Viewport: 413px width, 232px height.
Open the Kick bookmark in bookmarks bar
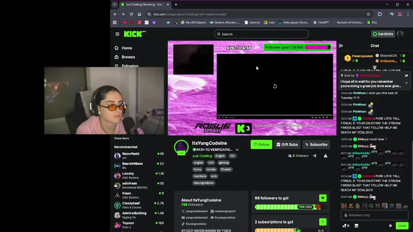pyautogui.click(x=372, y=23)
